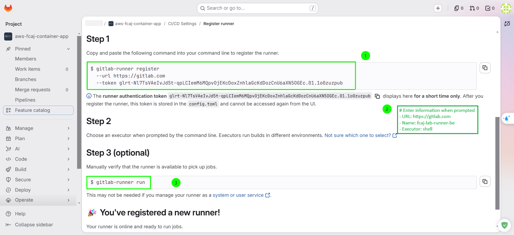Open the GitLab home logo
Image resolution: width=514 pixels, height=235 pixels.
(8, 8)
